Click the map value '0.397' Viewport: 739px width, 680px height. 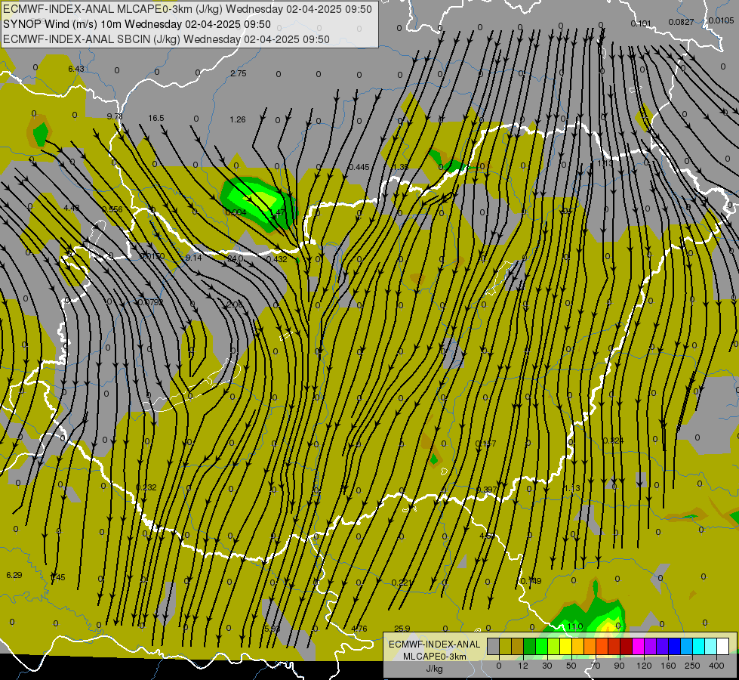click(486, 490)
